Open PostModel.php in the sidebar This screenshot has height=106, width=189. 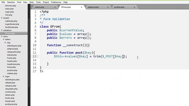pyautogui.click(x=12, y=27)
